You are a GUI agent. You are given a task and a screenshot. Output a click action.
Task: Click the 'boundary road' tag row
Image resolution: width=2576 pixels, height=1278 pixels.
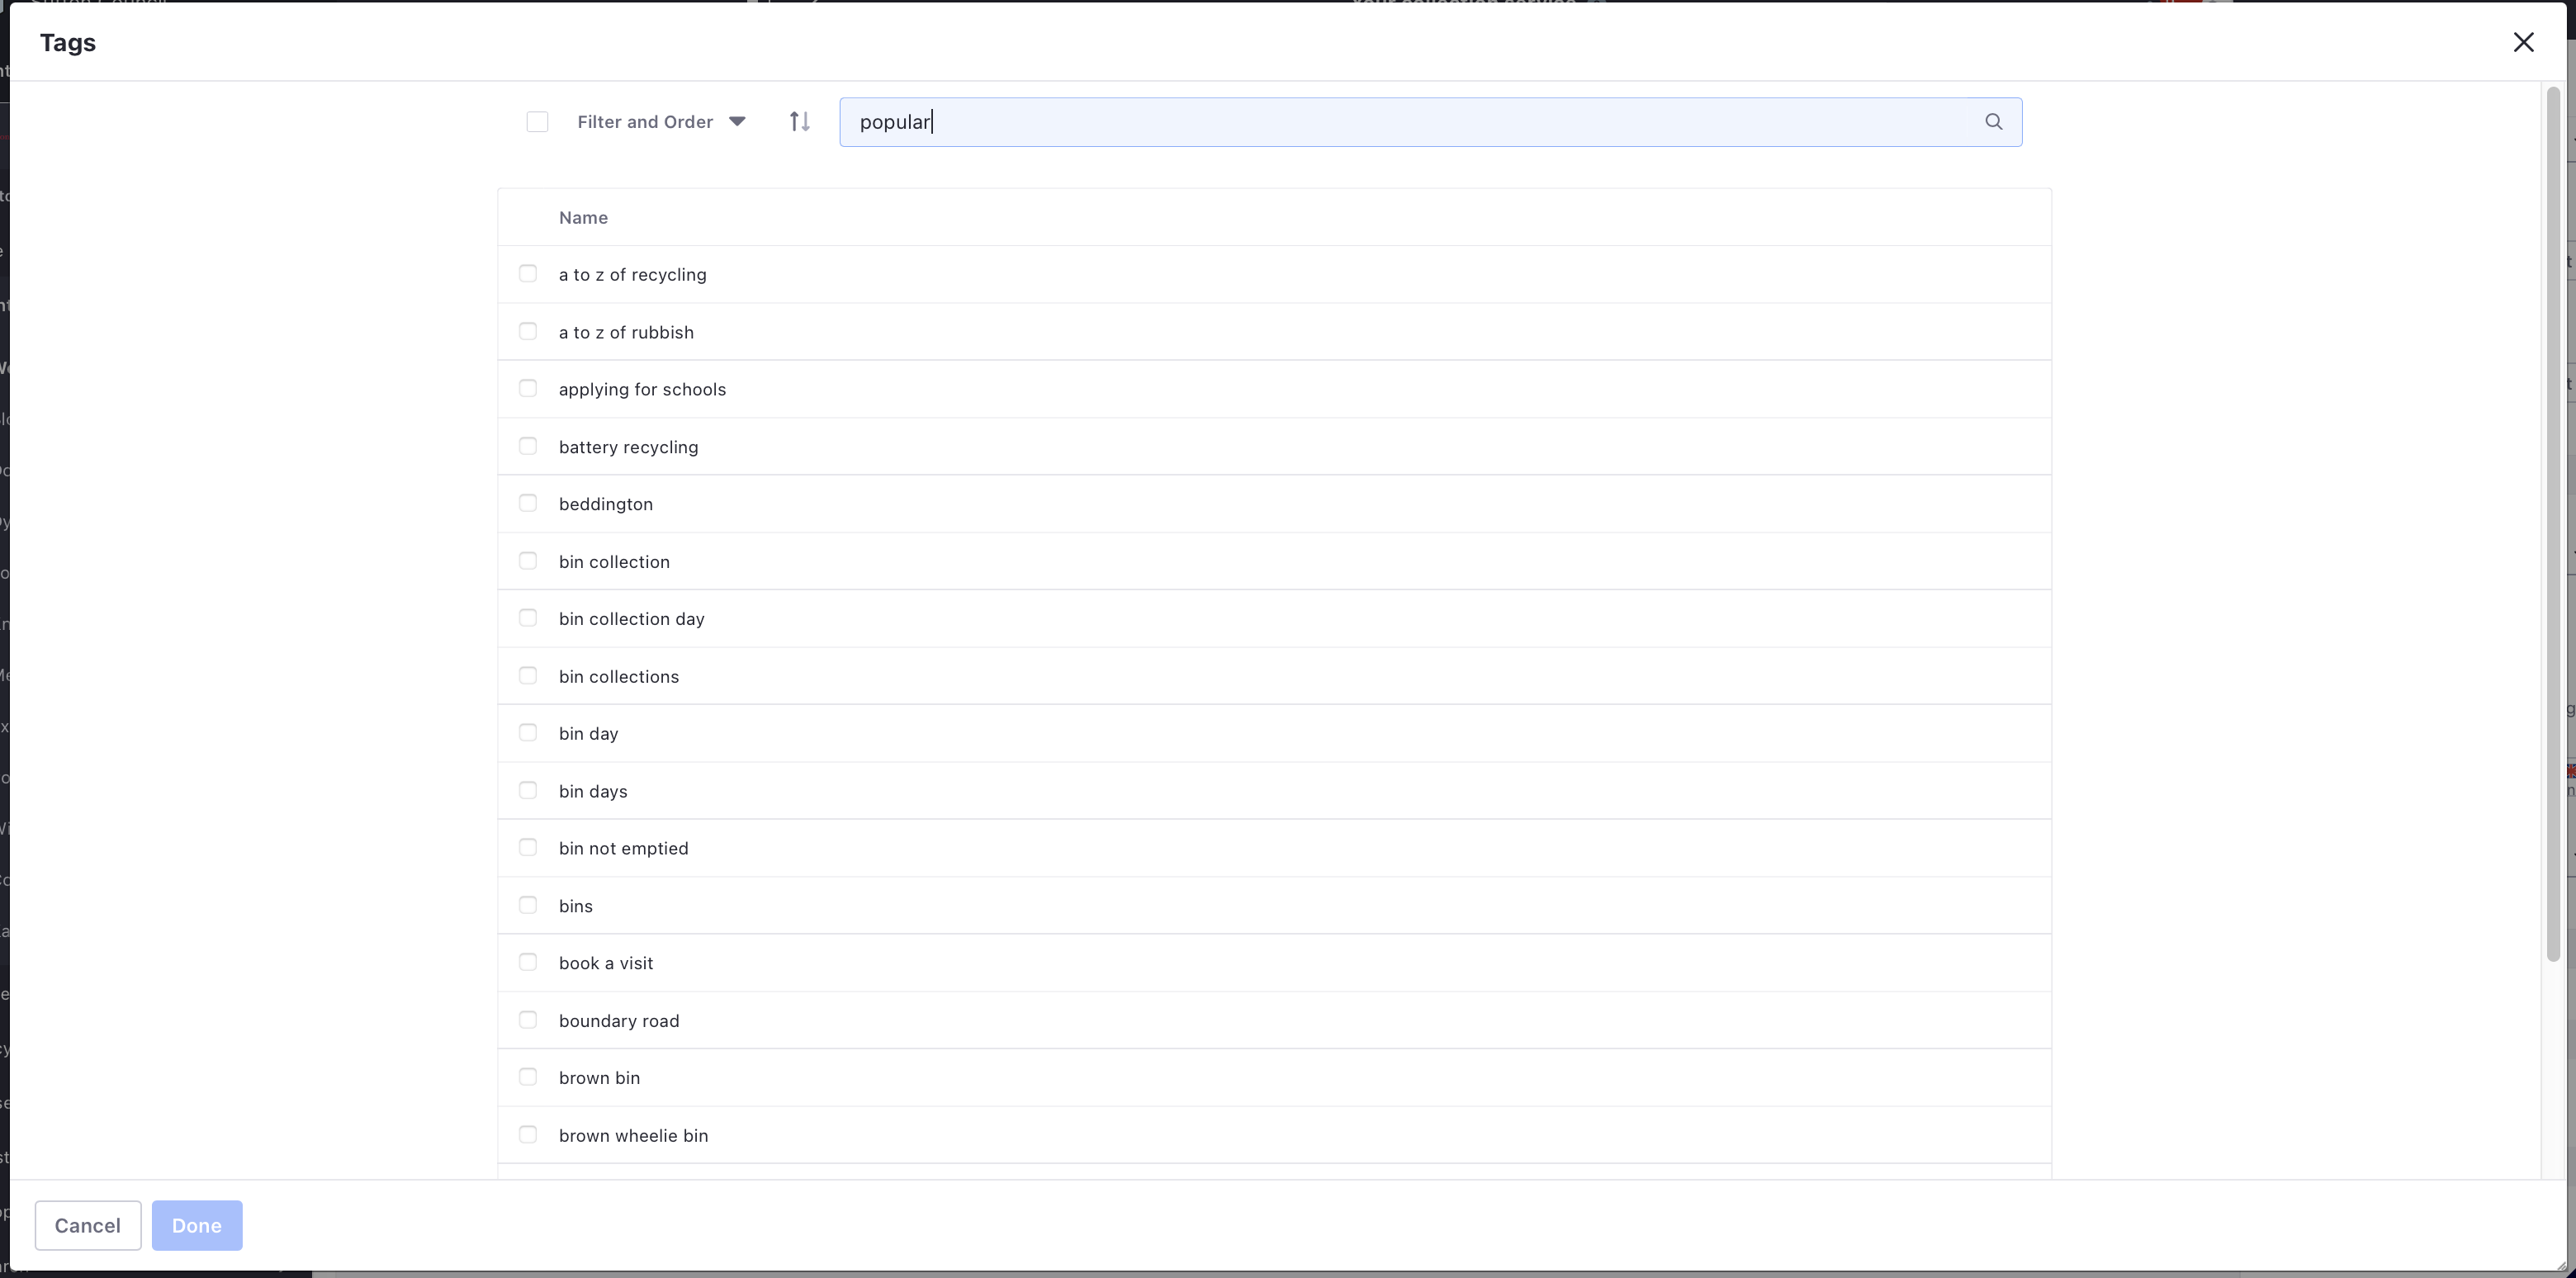click(619, 1021)
